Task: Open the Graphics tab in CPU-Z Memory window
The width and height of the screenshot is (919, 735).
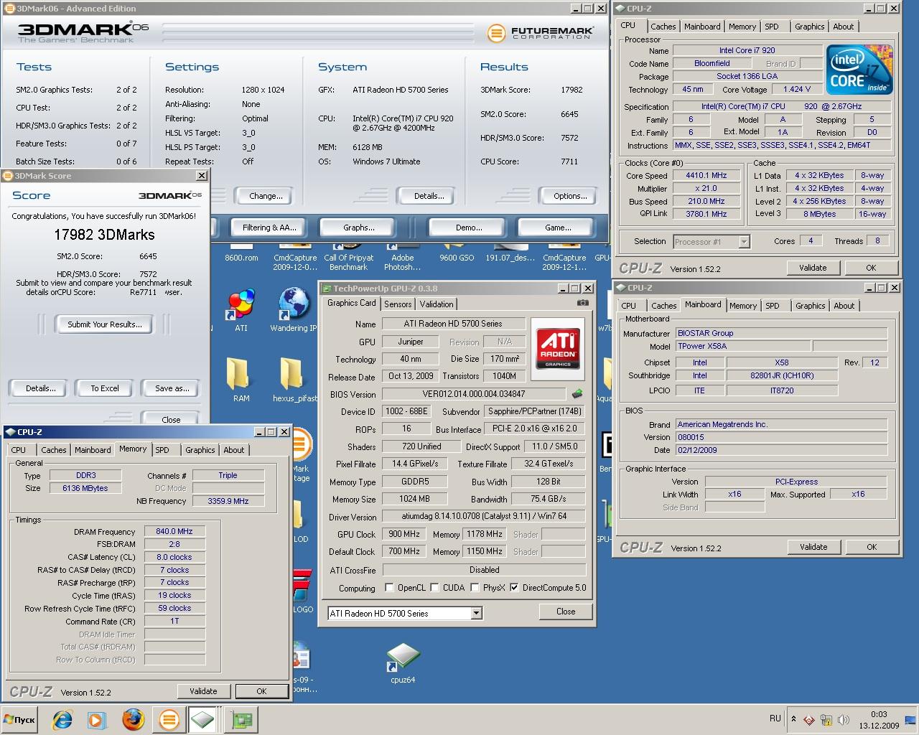Action: click(200, 450)
